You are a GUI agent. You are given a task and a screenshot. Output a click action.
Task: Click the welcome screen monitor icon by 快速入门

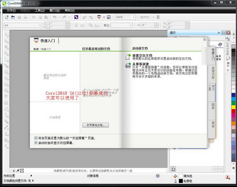[x=36, y=40]
